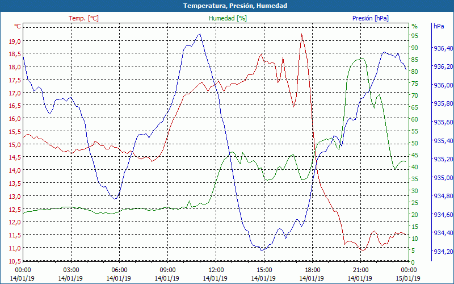The height and width of the screenshot is (284, 454).
Task: Select the blue 'Presión [hPa]' legend label
Action: 371,18
